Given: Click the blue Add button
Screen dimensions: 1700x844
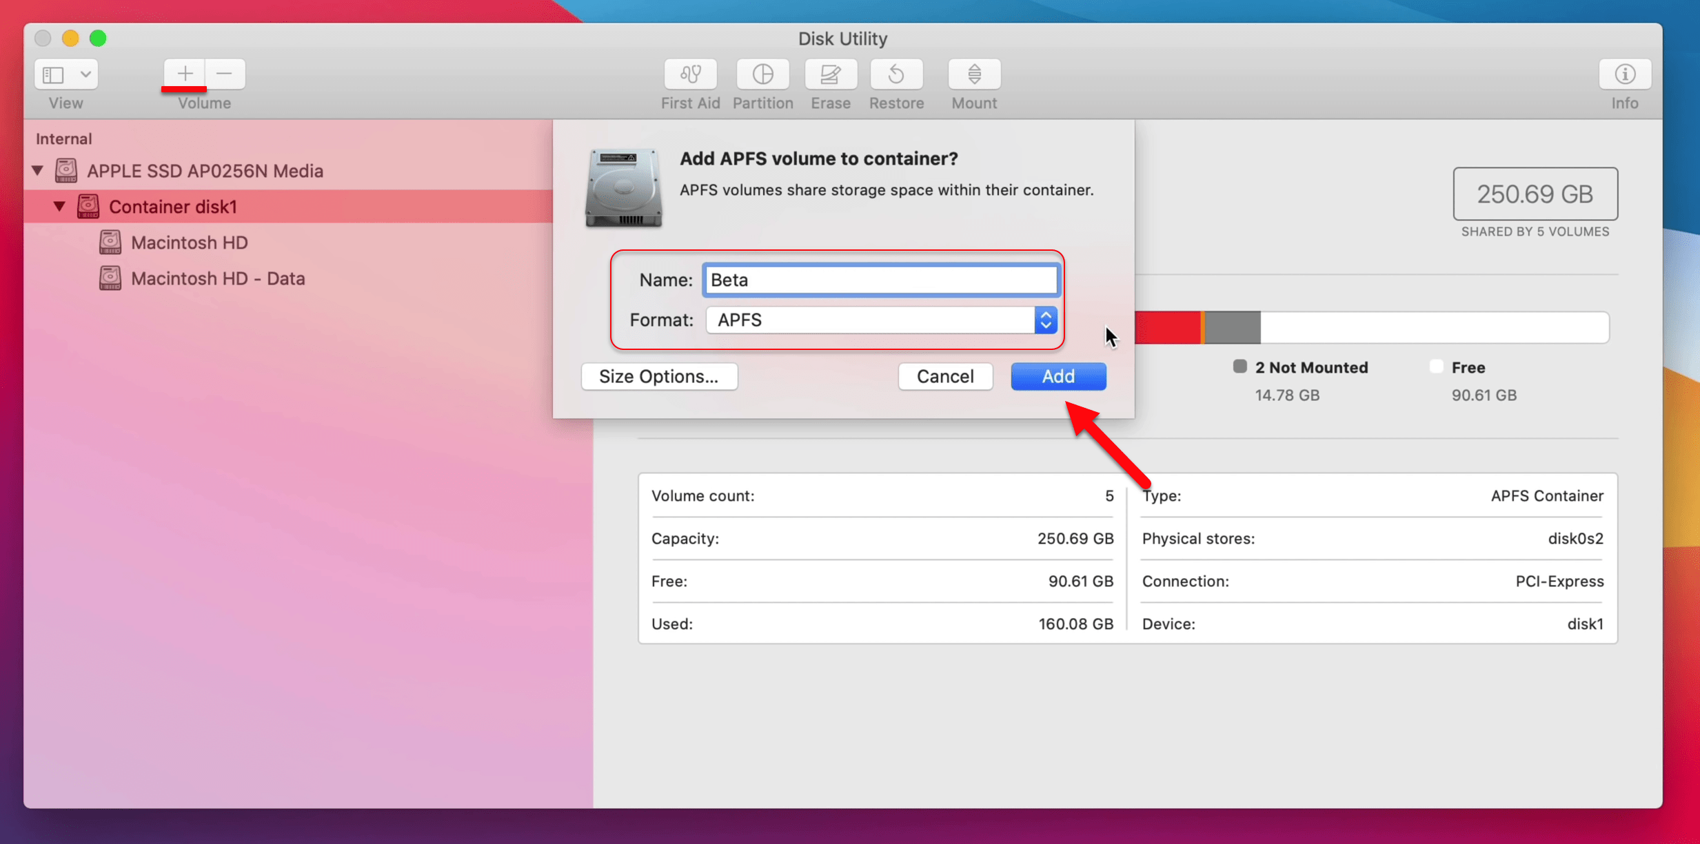Looking at the screenshot, I should [1058, 376].
